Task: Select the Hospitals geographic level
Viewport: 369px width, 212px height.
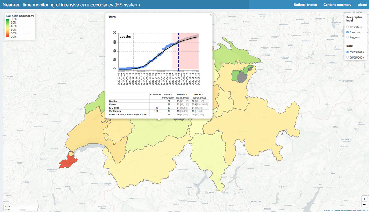Action: pos(348,27)
